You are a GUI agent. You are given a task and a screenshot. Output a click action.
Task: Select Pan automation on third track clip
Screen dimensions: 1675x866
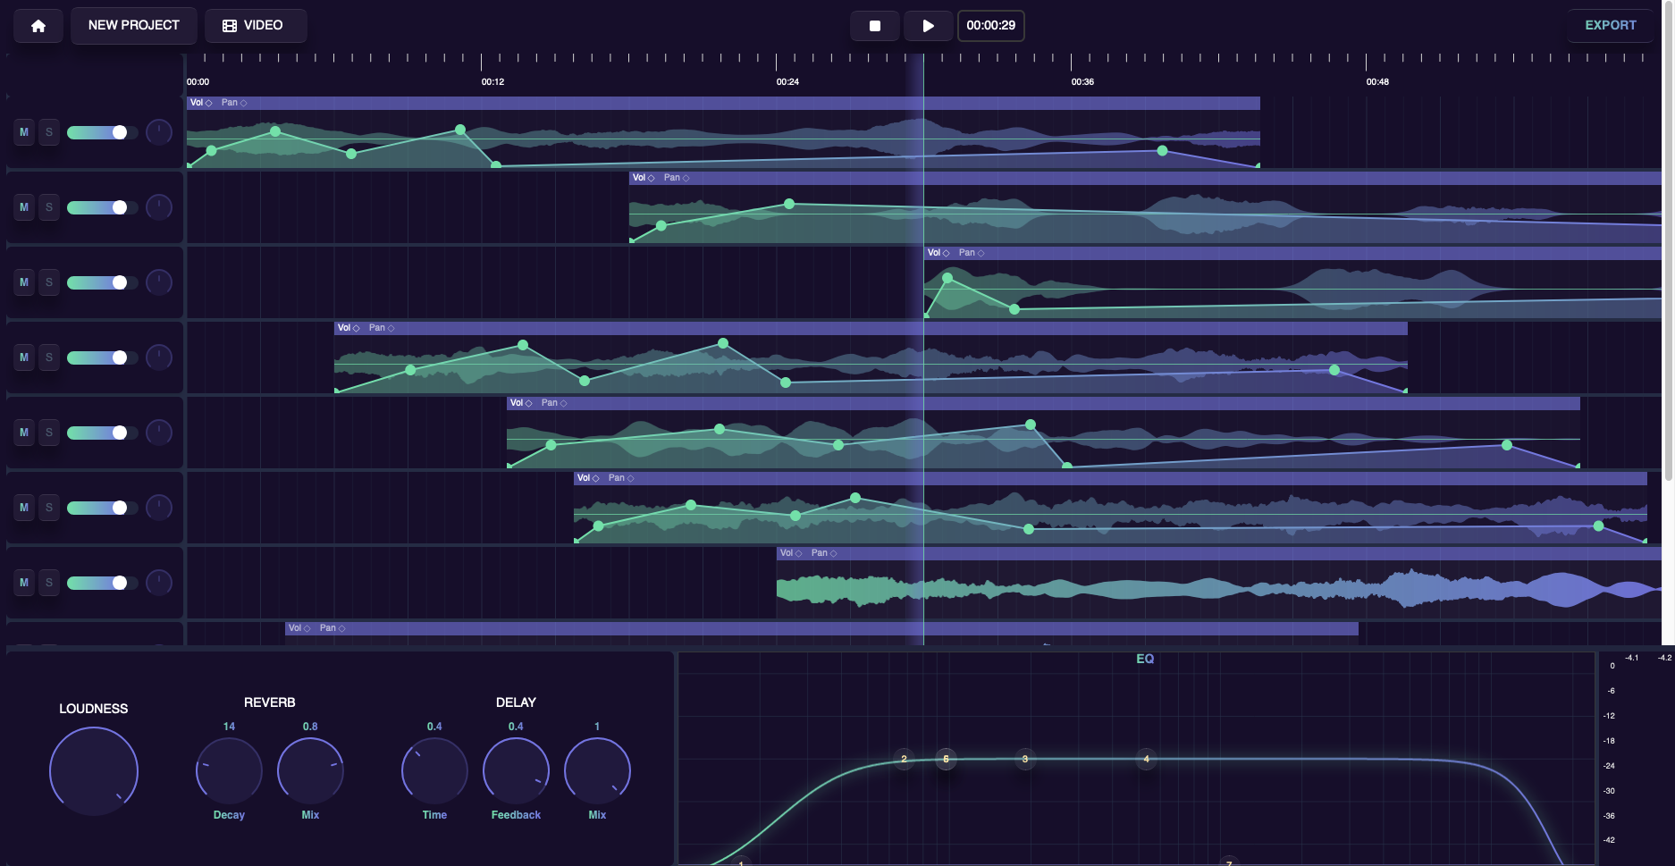click(972, 253)
